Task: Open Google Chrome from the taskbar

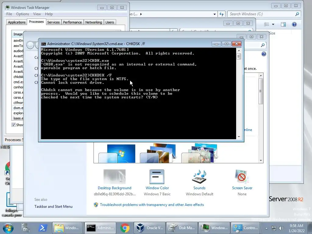Action: [x=125, y=228]
